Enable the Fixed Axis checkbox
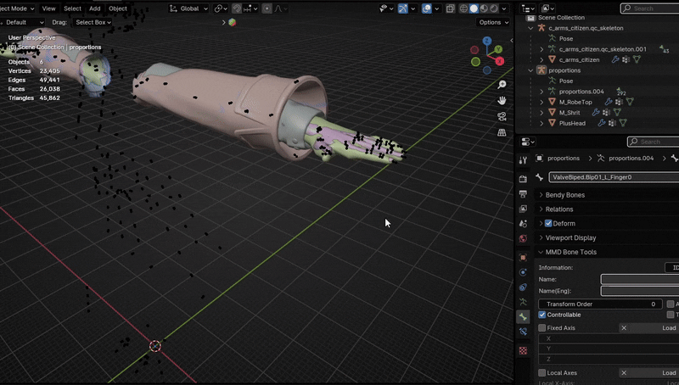The width and height of the screenshot is (679, 385). tap(542, 327)
